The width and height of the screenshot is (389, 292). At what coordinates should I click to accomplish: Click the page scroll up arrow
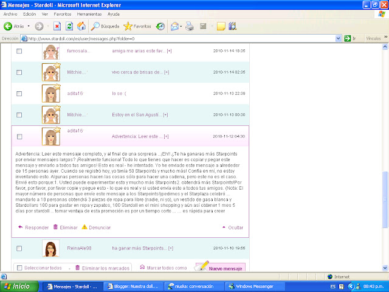coord(385,46)
